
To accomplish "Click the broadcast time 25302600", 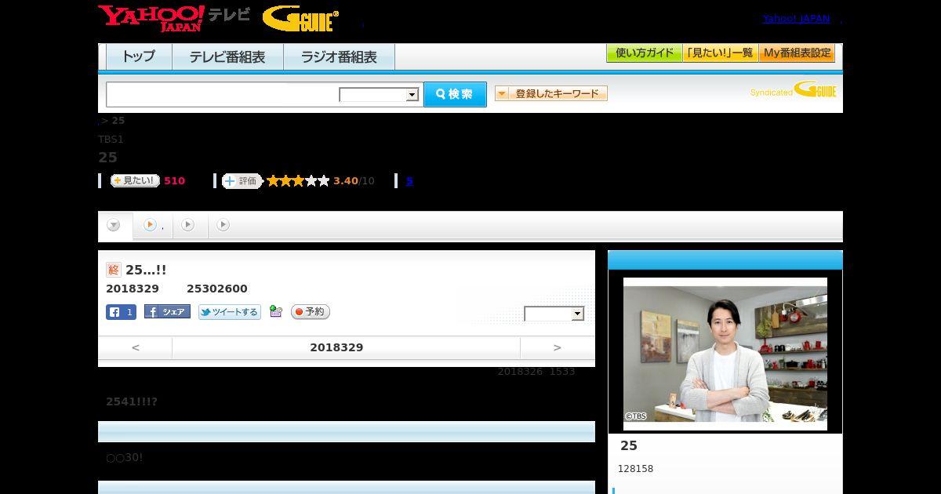I will point(217,289).
